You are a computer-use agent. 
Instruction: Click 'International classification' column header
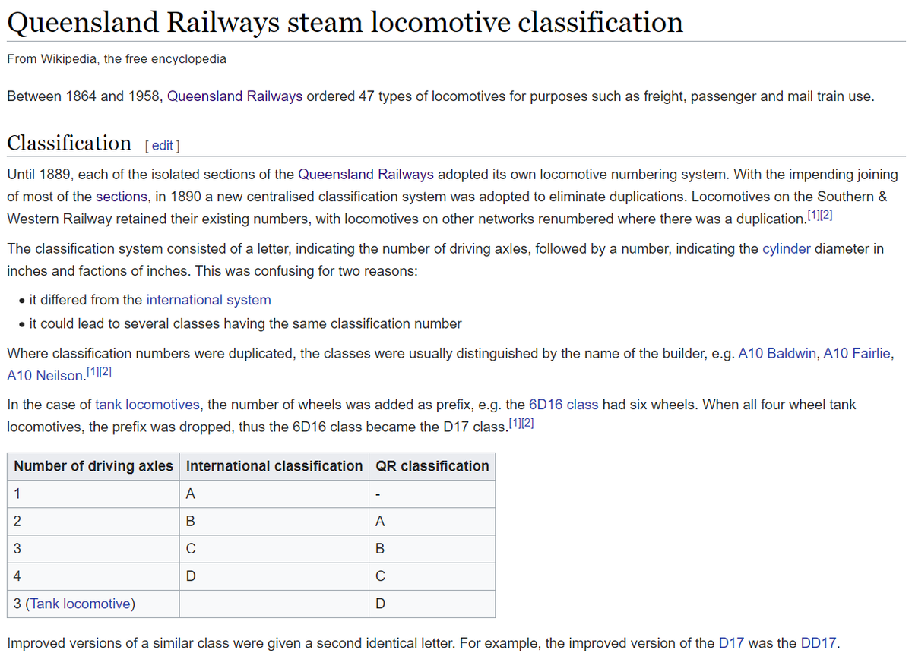click(x=274, y=466)
